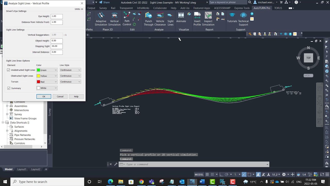Open WCS coordinate system menu

pyautogui.click(x=308, y=75)
